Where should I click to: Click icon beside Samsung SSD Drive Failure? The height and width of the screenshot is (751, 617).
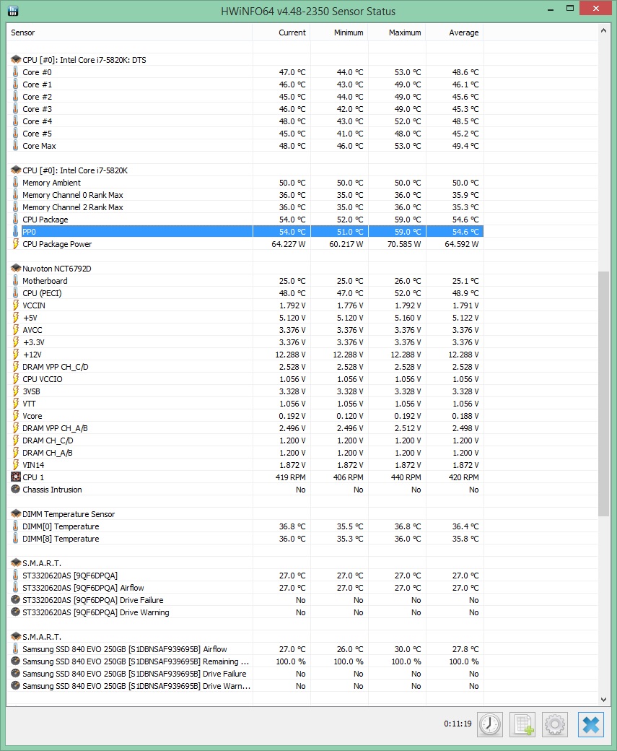[15, 674]
